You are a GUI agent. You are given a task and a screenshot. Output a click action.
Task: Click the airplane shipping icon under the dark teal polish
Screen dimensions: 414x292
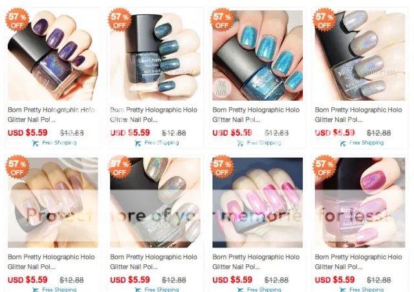[138, 143]
